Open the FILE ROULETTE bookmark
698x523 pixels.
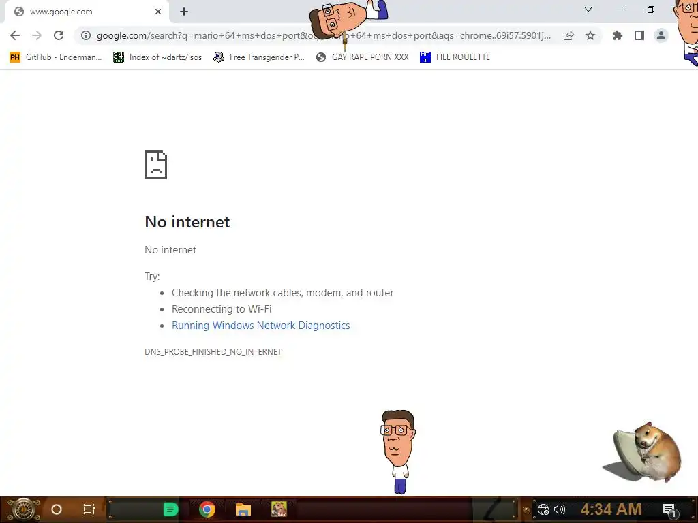(x=455, y=57)
